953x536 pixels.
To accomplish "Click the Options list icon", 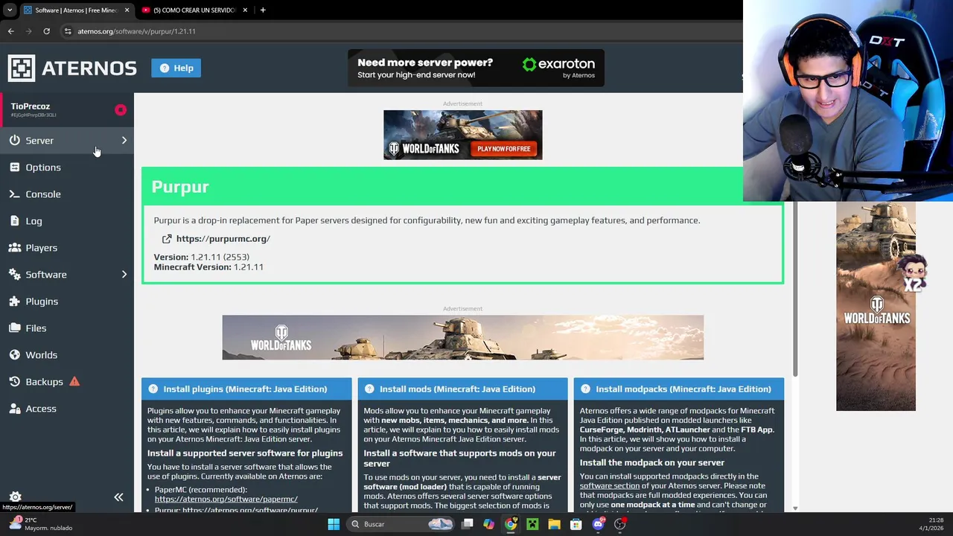I will coord(15,167).
